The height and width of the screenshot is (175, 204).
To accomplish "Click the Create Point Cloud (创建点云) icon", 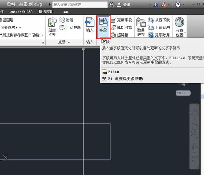I will [x=52, y=22].
